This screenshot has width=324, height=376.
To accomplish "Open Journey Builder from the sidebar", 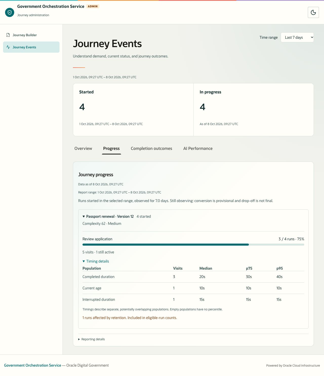I will pyautogui.click(x=31, y=35).
